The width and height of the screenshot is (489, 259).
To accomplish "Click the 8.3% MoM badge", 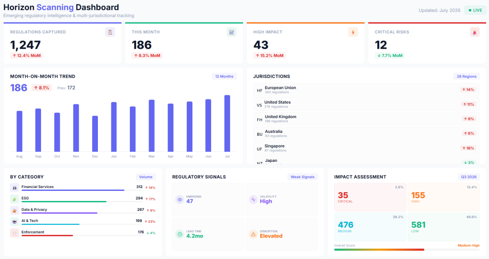I will pos(147,56).
